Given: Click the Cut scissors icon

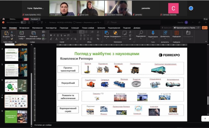Looking at the screenshot, I should (12, 32).
